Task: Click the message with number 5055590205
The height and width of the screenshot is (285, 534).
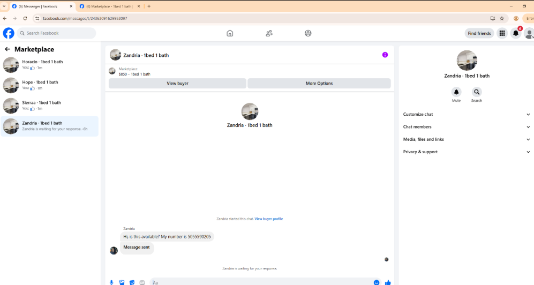Action: pyautogui.click(x=167, y=237)
